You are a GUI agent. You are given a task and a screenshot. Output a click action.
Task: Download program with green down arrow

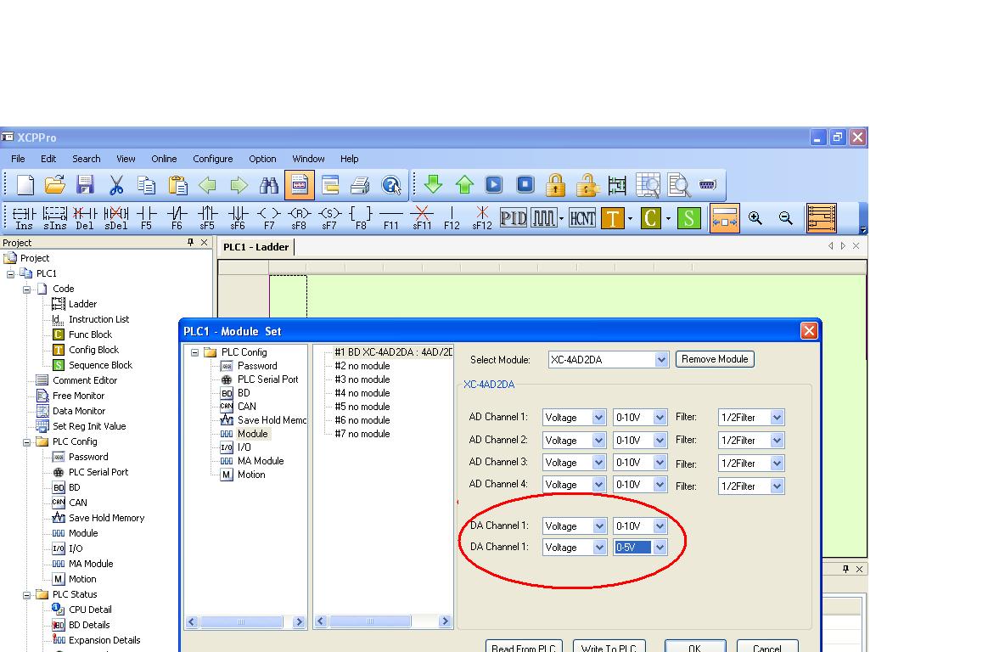coord(433,184)
